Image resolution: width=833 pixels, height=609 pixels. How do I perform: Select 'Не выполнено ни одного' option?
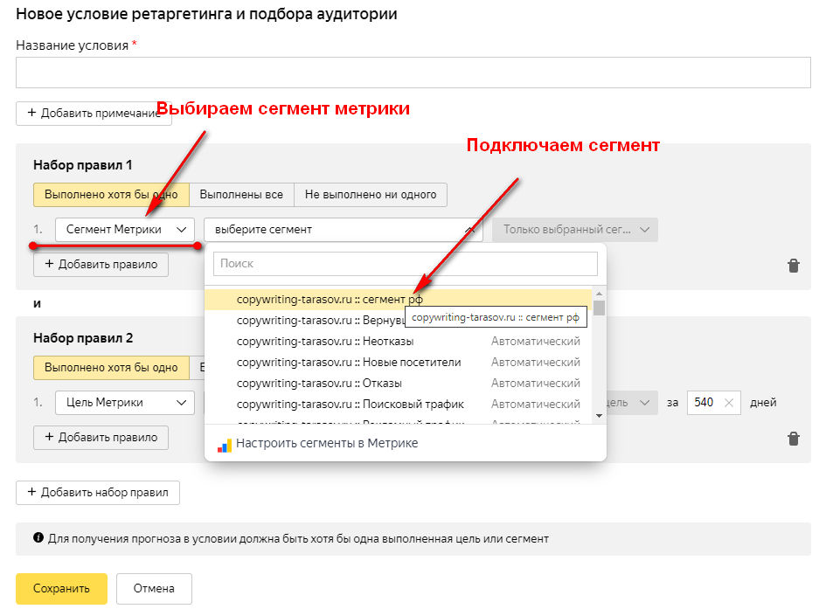pos(371,195)
